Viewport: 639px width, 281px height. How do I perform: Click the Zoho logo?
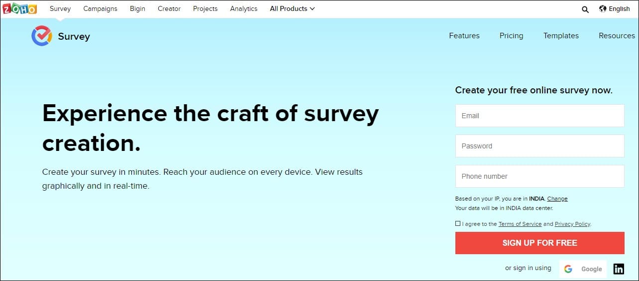[19, 8]
